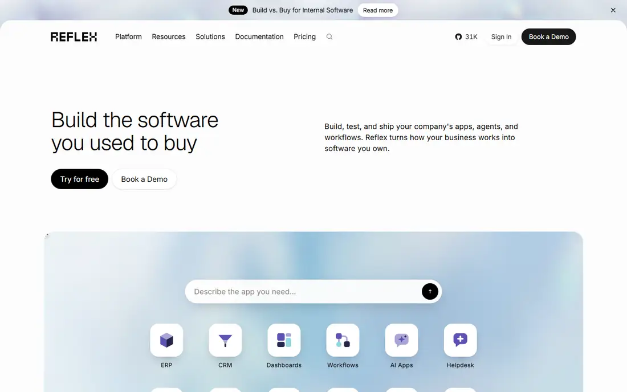Select the ERP cube icon

click(166, 340)
